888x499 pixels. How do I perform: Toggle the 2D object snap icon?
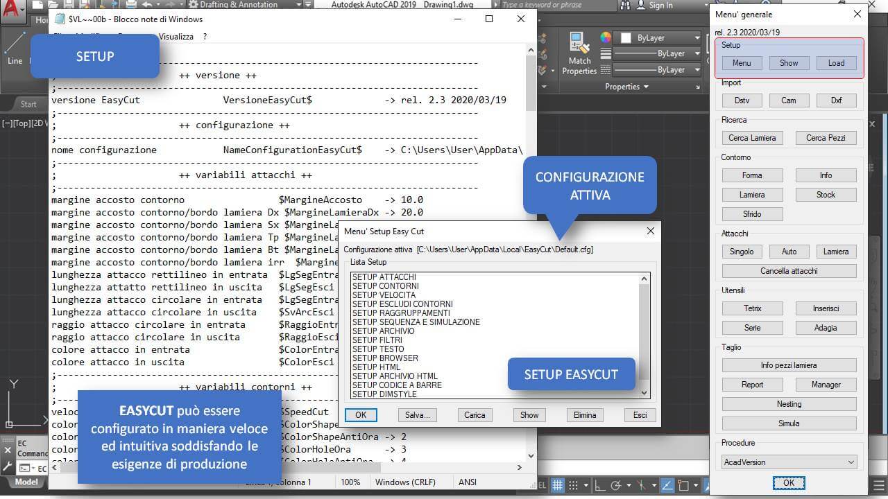tap(684, 486)
